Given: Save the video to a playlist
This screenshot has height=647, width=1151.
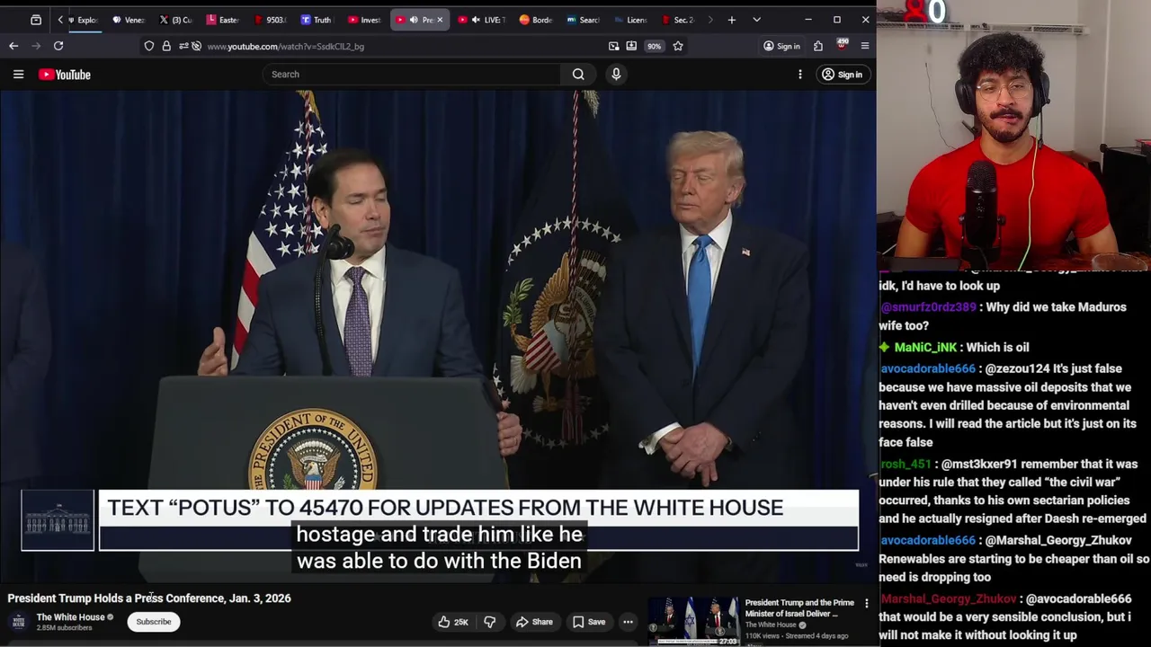Looking at the screenshot, I should (x=589, y=622).
